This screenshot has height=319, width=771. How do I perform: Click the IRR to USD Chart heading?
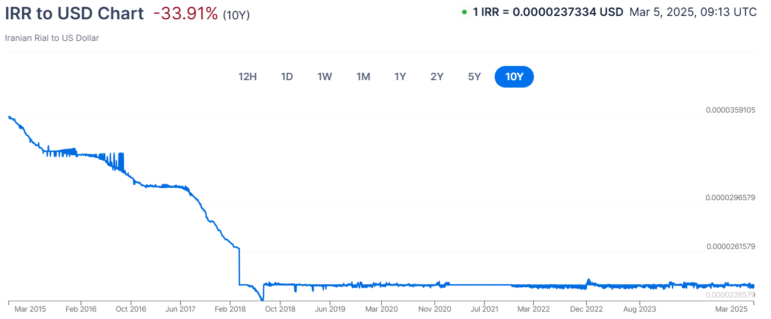[x=74, y=14]
